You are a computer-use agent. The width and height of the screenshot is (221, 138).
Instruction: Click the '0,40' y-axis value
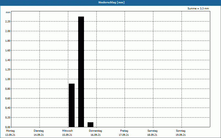(8, 108)
